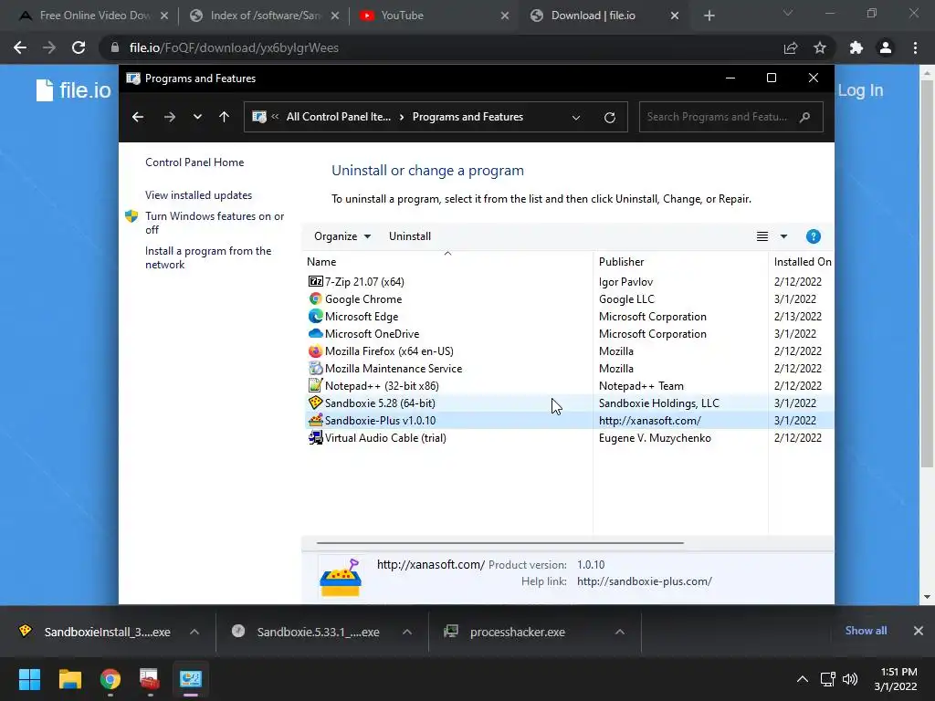Click the Microsoft Edge icon in program list
This screenshot has height=701, width=935.
coord(315,316)
